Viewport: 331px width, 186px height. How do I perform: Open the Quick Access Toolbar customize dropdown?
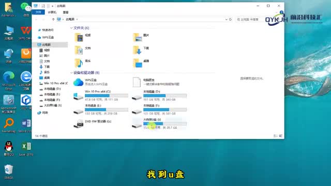pos(53,6)
